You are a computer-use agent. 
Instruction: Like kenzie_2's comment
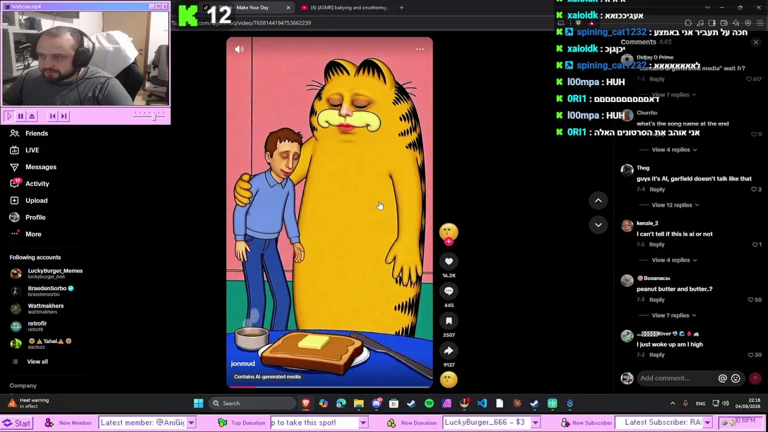point(755,245)
